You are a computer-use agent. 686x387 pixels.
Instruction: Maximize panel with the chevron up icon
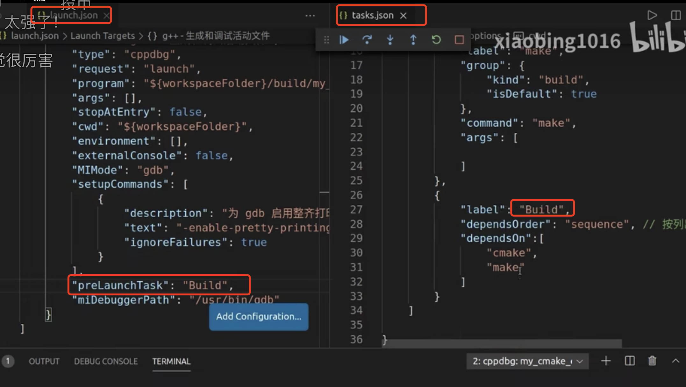coord(675,361)
